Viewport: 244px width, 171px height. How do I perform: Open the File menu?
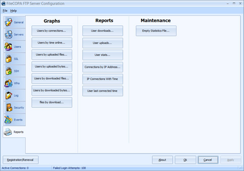click(5, 11)
